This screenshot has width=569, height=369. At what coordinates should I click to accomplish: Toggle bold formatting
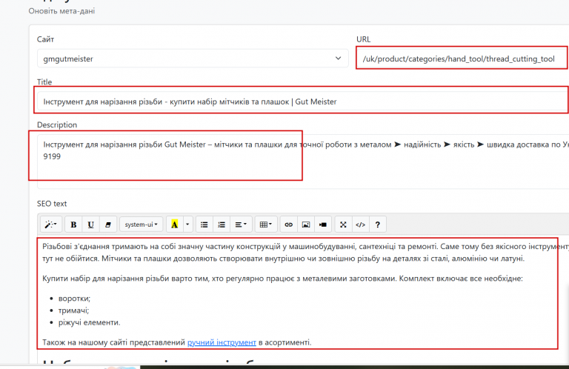pos(73,225)
